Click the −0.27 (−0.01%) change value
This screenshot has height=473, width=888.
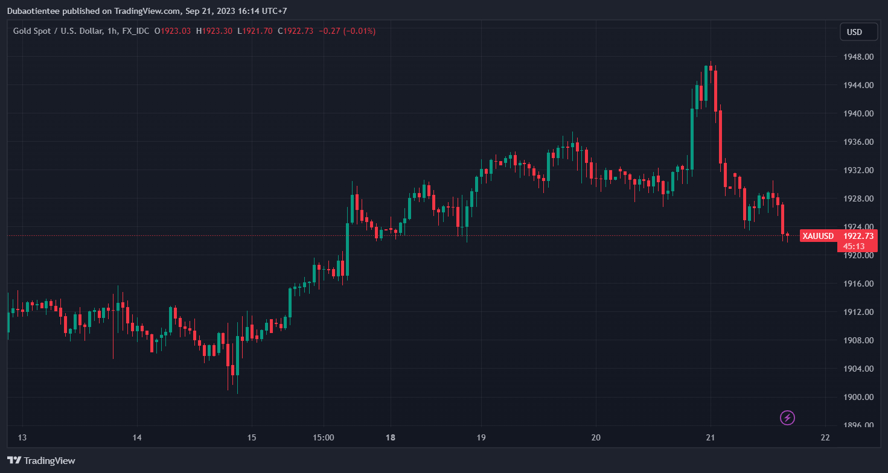pyautogui.click(x=347, y=31)
